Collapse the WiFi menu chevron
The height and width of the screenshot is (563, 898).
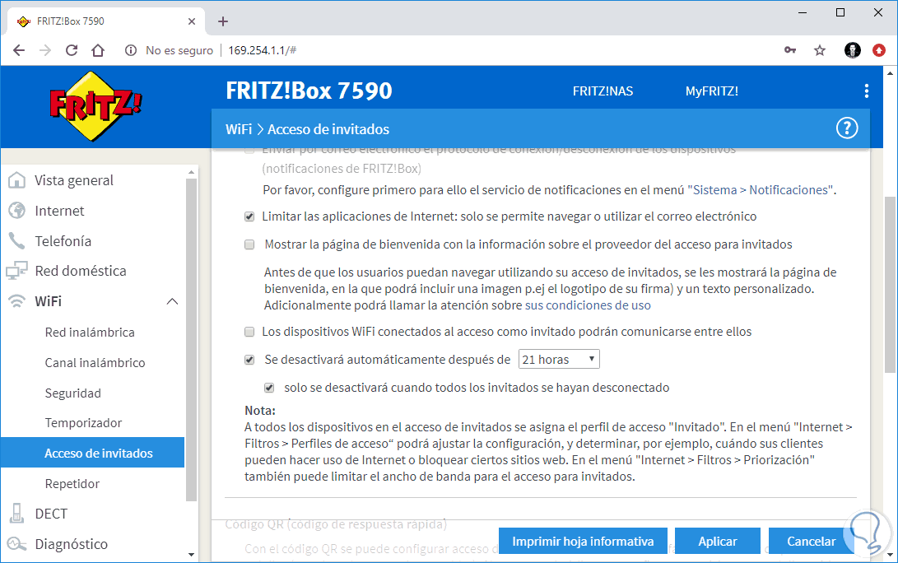(172, 301)
